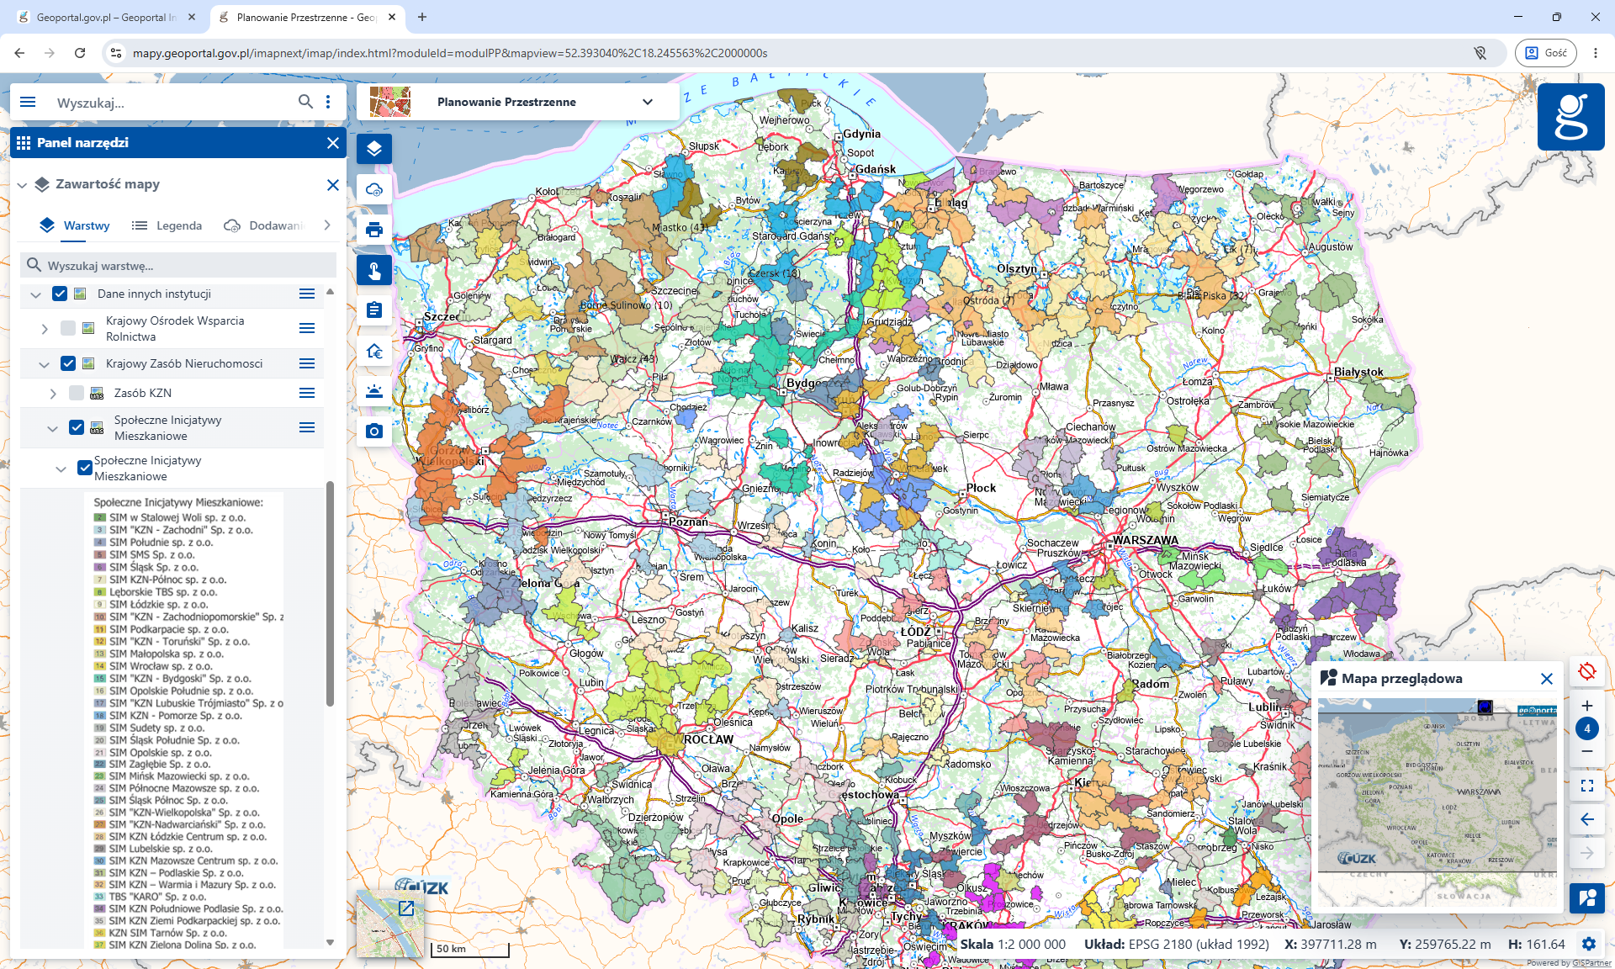
Task: Close the Mapa przeglądowa window
Action: [1547, 679]
